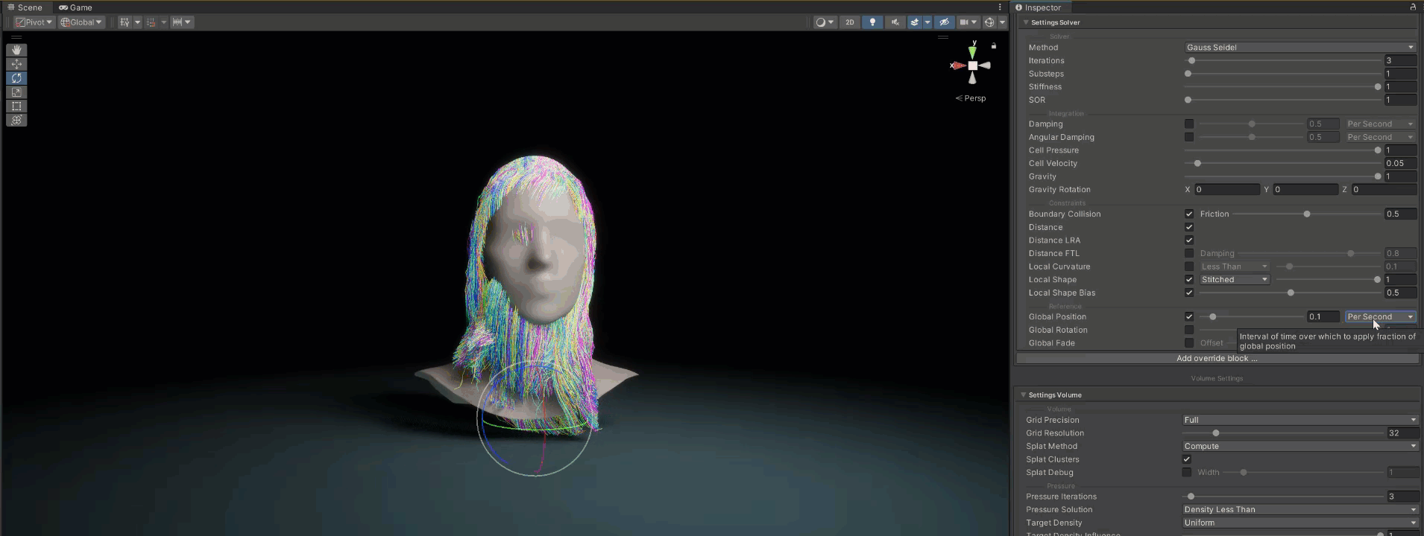Image resolution: width=1424 pixels, height=536 pixels.
Task: Open the Method dropdown showing Gauss Seidel
Action: tap(1299, 48)
